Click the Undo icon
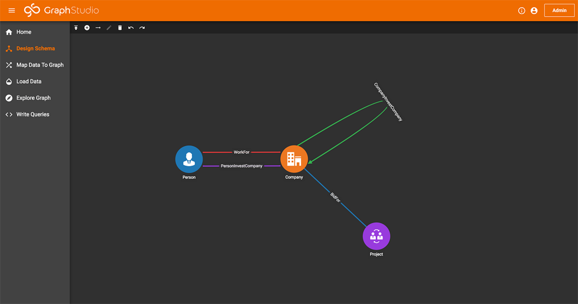 131,27
